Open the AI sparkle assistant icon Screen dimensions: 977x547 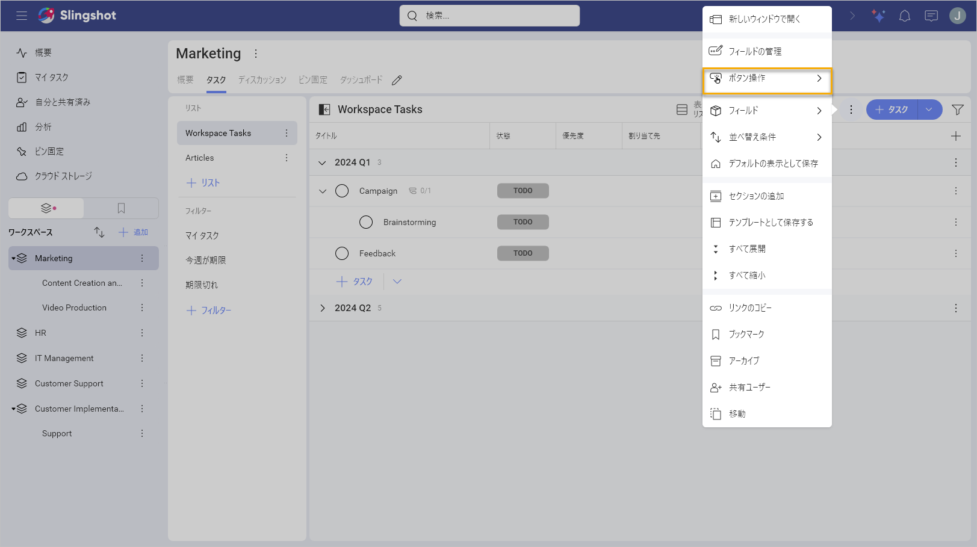878,16
